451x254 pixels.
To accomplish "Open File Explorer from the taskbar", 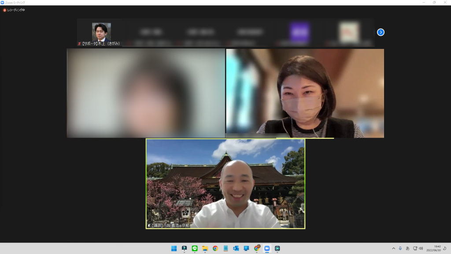I will (x=205, y=248).
